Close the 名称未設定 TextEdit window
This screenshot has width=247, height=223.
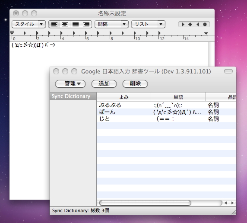coord(16,13)
